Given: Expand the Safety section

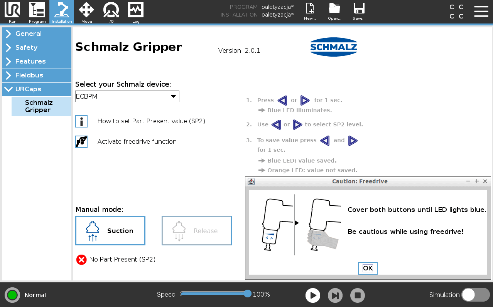Looking at the screenshot, I should pyautogui.click(x=37, y=48).
